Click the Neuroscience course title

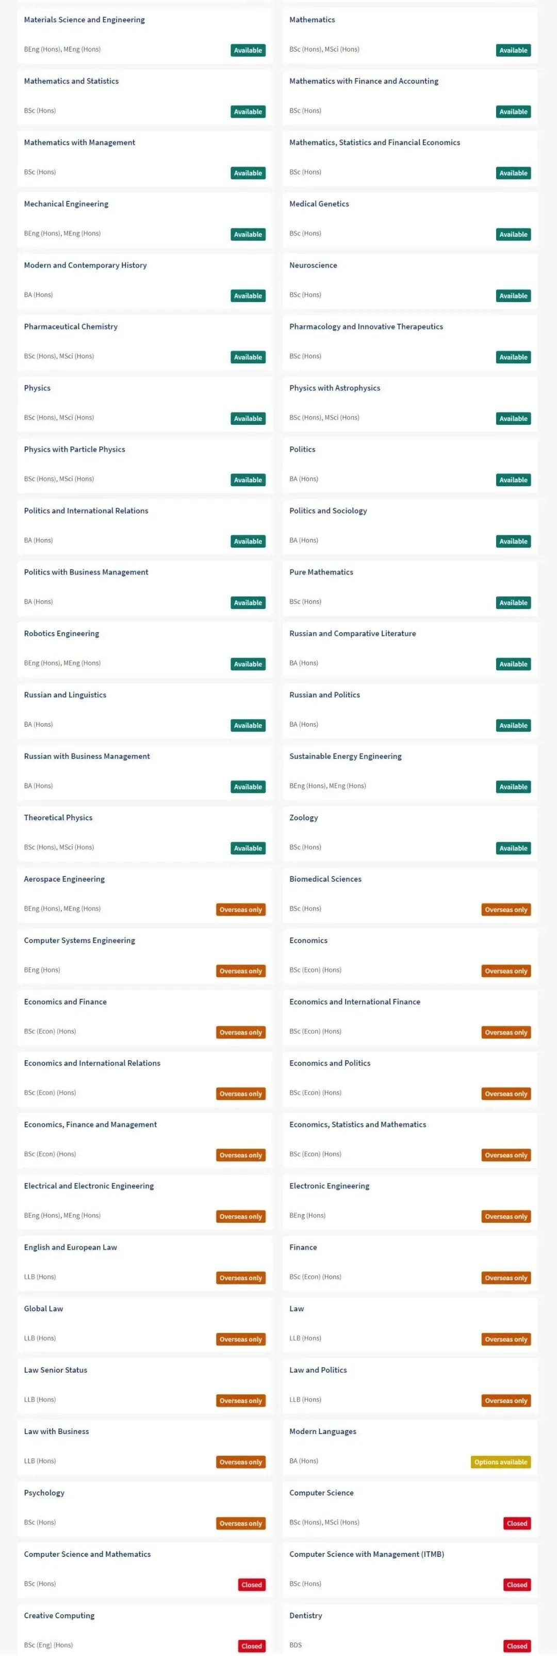(x=313, y=265)
